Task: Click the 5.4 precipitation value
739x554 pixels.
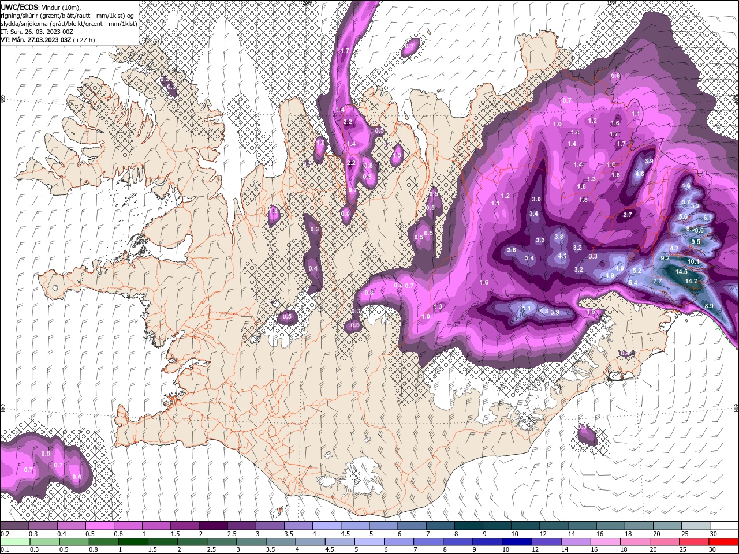Action: pyautogui.click(x=633, y=283)
